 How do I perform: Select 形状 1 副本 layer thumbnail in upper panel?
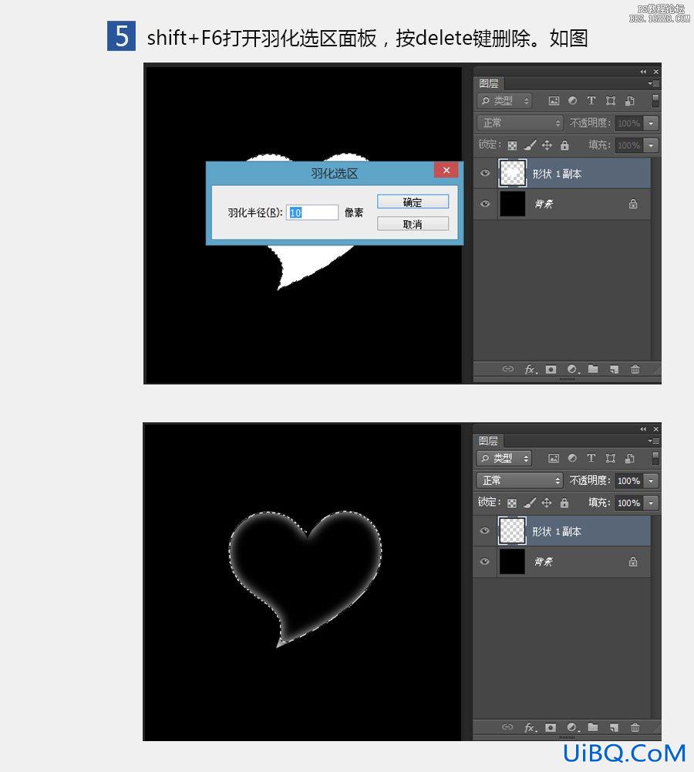[513, 173]
